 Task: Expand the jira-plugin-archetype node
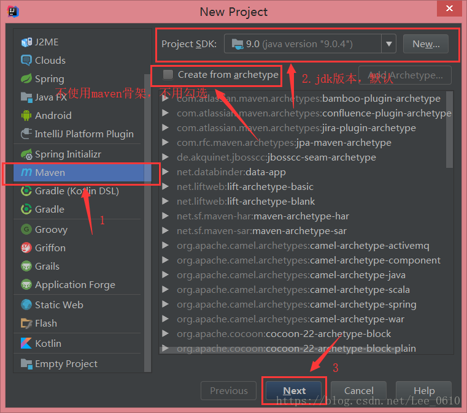pyautogui.click(x=165, y=128)
